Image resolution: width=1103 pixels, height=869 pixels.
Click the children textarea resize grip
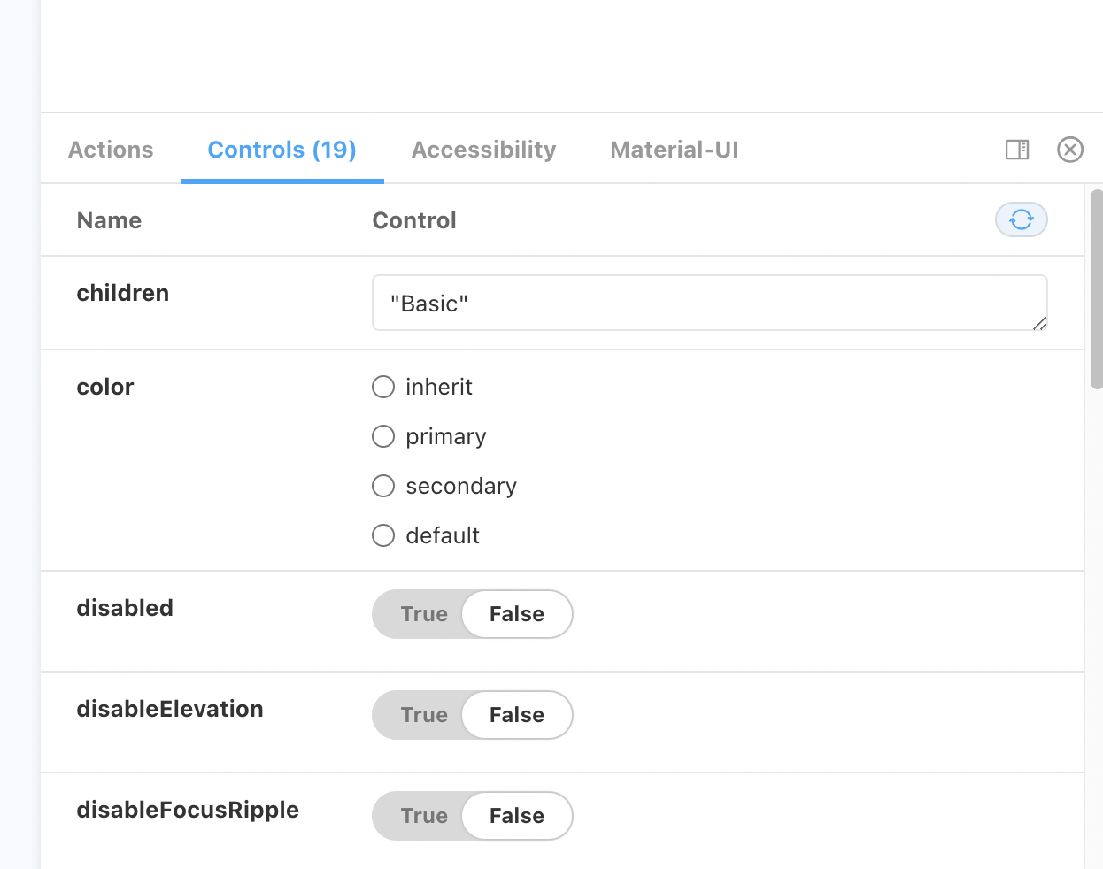click(1040, 326)
